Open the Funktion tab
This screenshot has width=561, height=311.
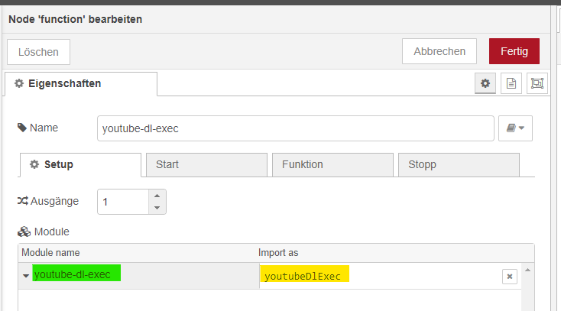pyautogui.click(x=331, y=164)
